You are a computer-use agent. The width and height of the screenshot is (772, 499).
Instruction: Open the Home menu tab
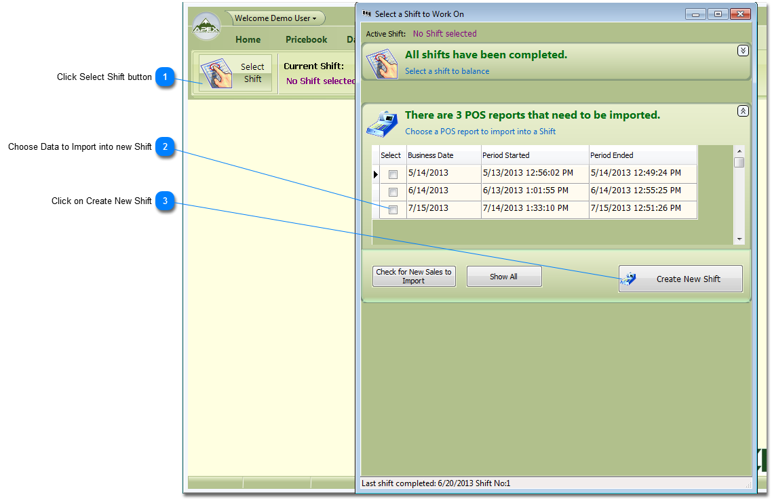pyautogui.click(x=248, y=39)
